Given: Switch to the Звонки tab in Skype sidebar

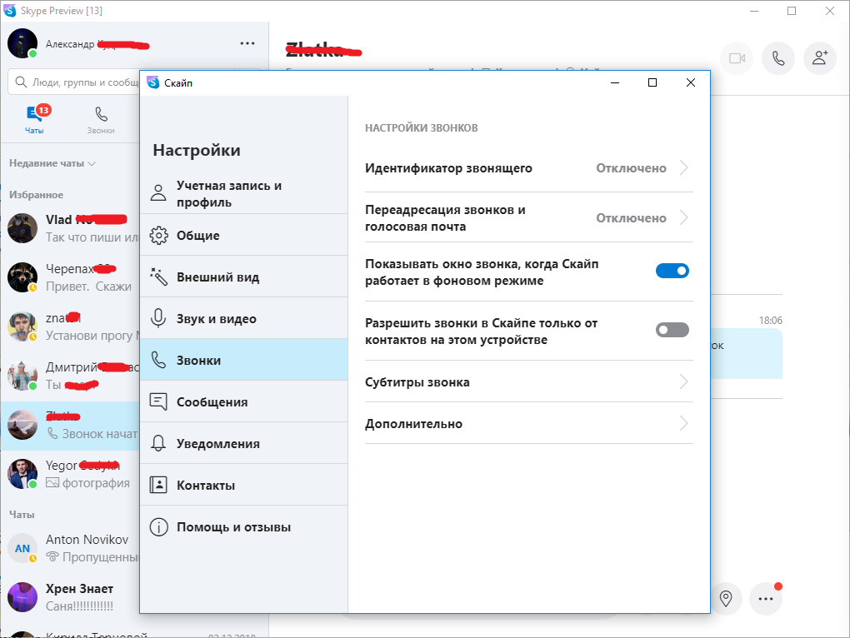Looking at the screenshot, I should pyautogui.click(x=101, y=119).
